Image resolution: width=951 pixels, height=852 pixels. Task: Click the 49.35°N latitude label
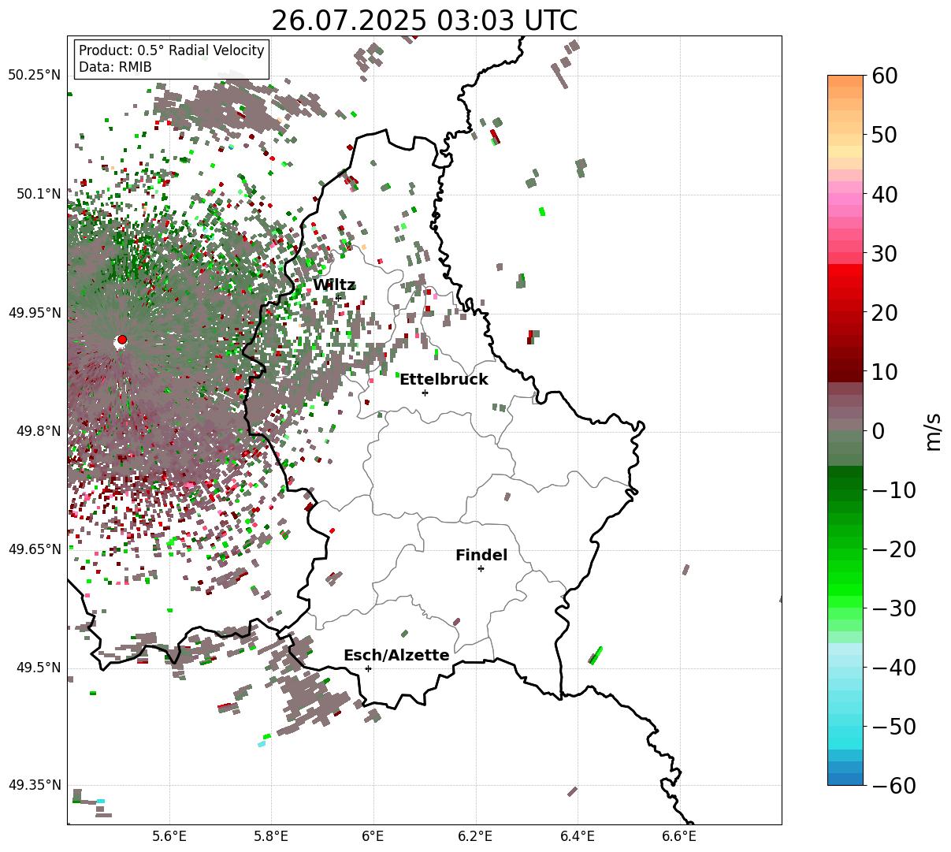[x=34, y=785]
